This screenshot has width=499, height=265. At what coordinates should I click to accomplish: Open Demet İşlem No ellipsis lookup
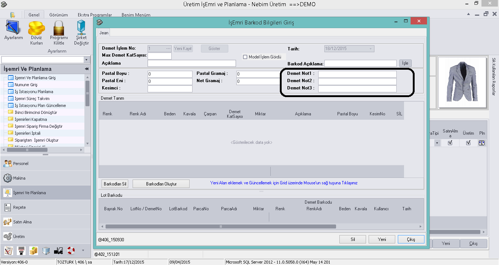point(168,49)
